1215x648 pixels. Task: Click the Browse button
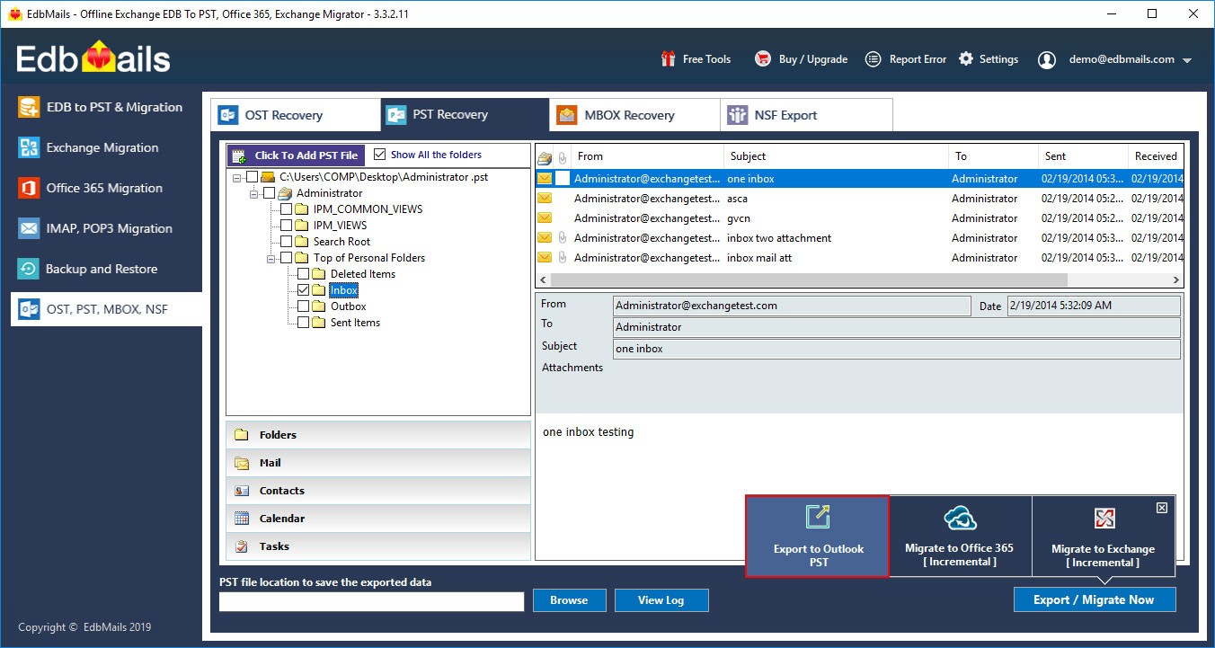(569, 600)
